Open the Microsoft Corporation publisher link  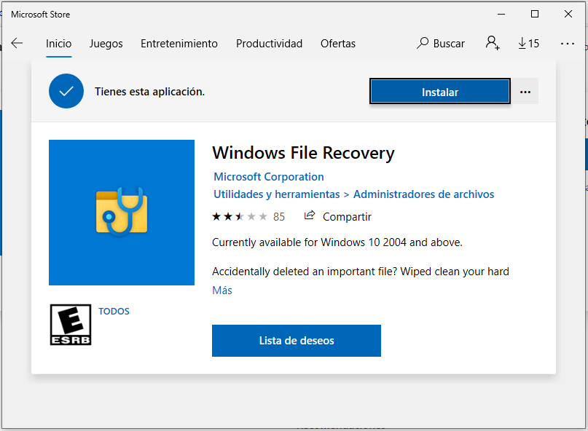coord(269,176)
